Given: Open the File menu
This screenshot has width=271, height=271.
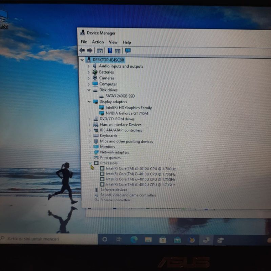Looking at the screenshot, I should 84,42.
